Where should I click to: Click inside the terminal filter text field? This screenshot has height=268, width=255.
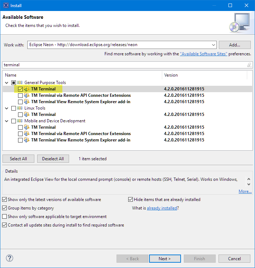pyautogui.click(x=125, y=65)
